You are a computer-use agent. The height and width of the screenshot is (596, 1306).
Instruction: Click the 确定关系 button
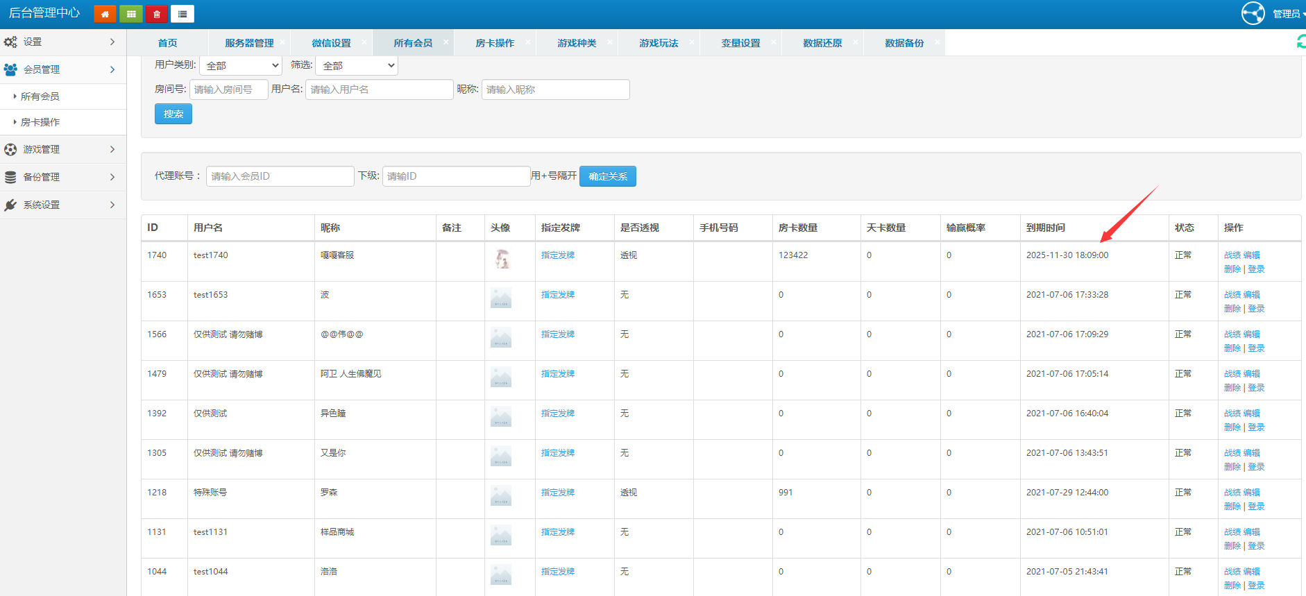click(x=607, y=176)
